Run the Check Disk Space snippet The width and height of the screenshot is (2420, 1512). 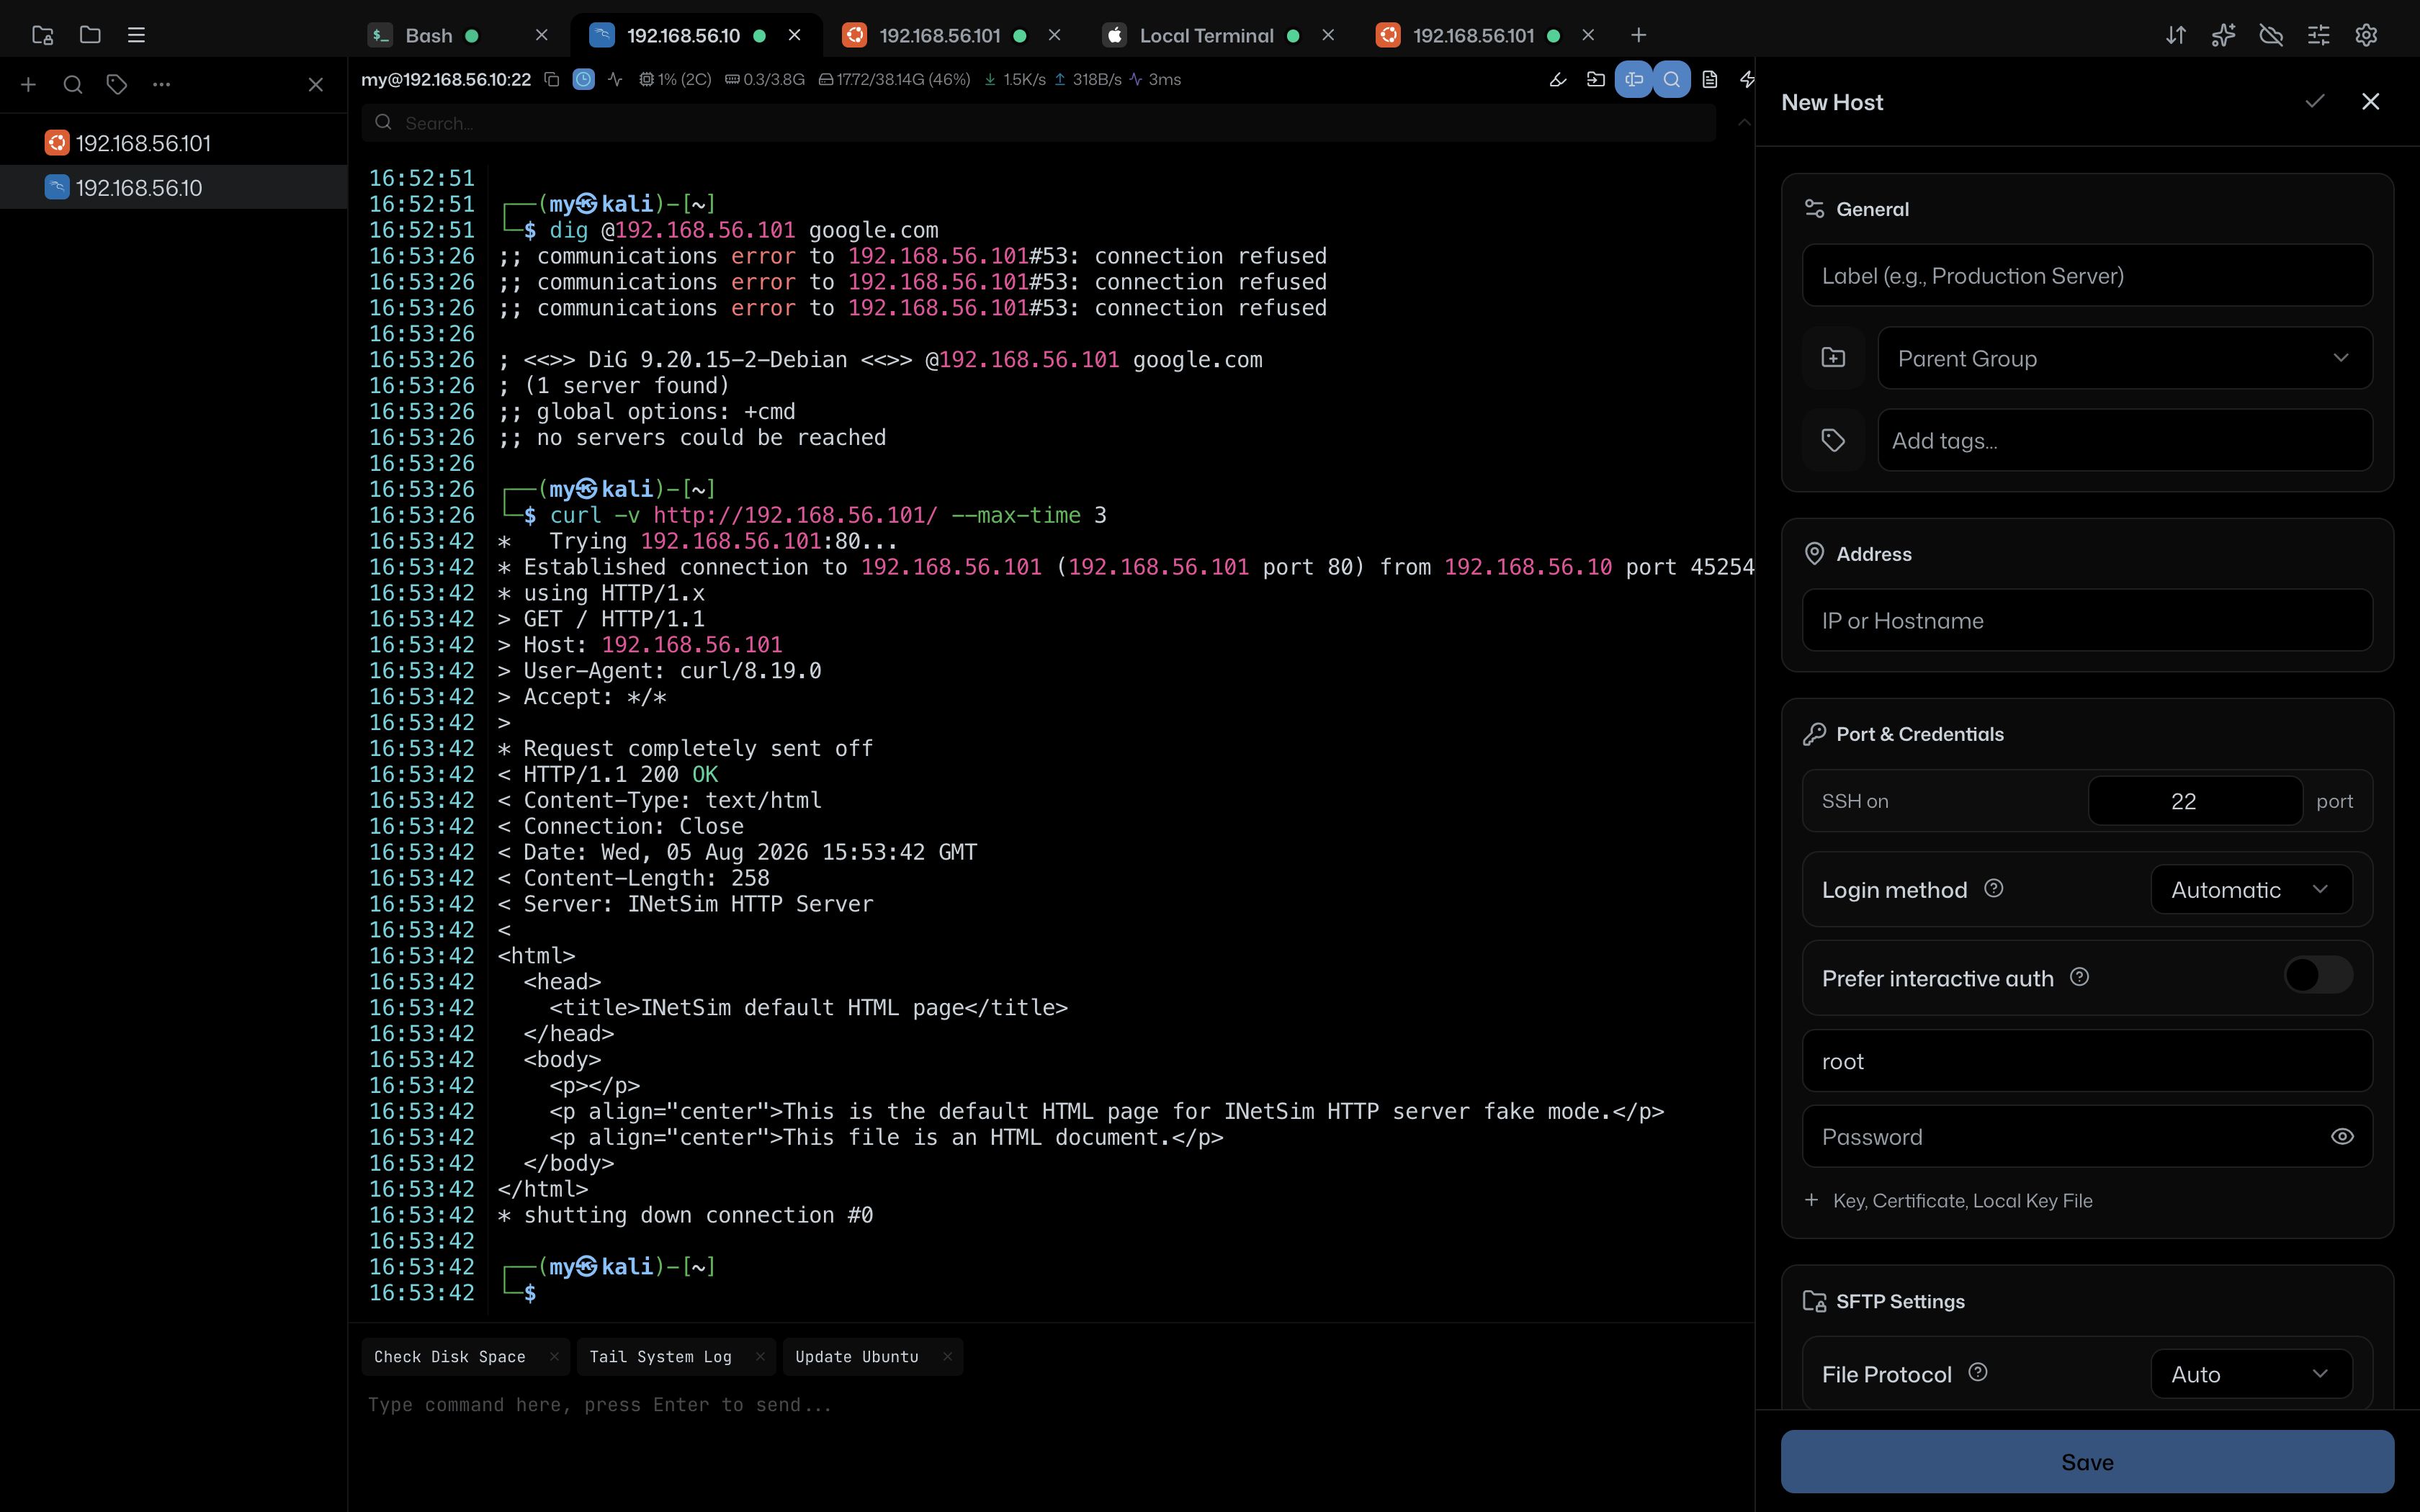449,1356
